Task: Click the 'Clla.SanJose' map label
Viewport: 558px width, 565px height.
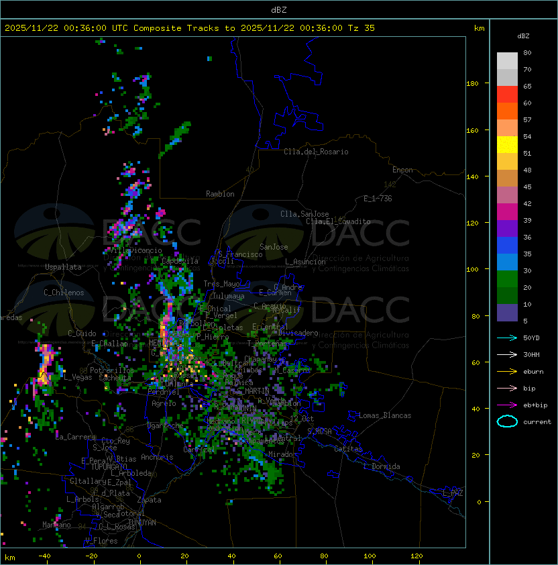Action: (304, 214)
